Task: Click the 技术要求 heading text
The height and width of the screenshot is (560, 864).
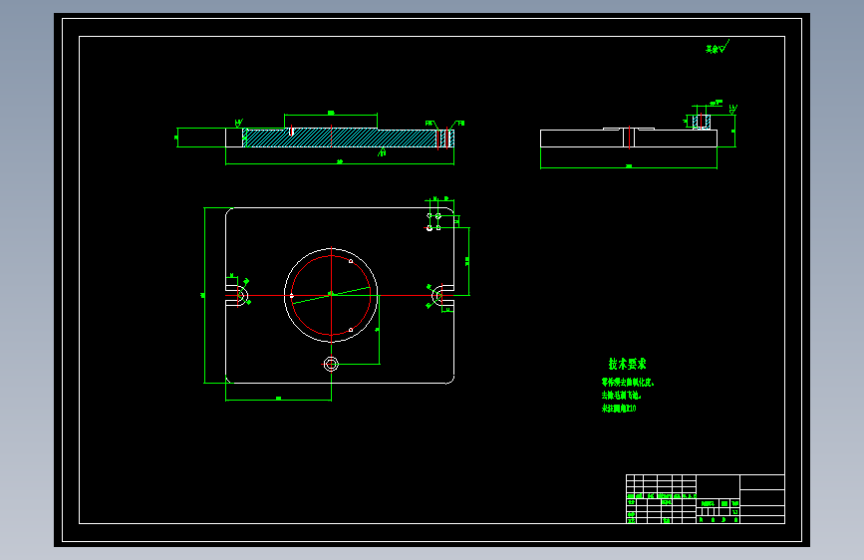Action: click(627, 364)
